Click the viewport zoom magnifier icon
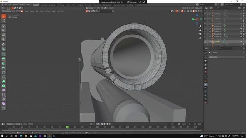 pyautogui.click(x=201, y=26)
